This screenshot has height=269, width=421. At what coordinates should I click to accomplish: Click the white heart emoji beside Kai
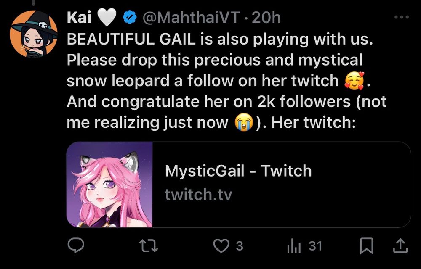point(107,18)
